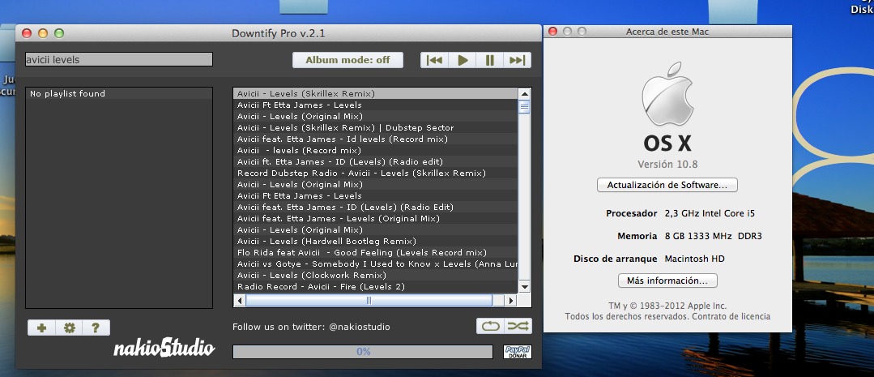The height and width of the screenshot is (377, 874).
Task: Select 'Avicii - levels (Record mix)' row
Action: click(x=376, y=151)
